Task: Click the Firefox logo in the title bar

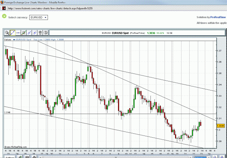Action: tap(2, 2)
